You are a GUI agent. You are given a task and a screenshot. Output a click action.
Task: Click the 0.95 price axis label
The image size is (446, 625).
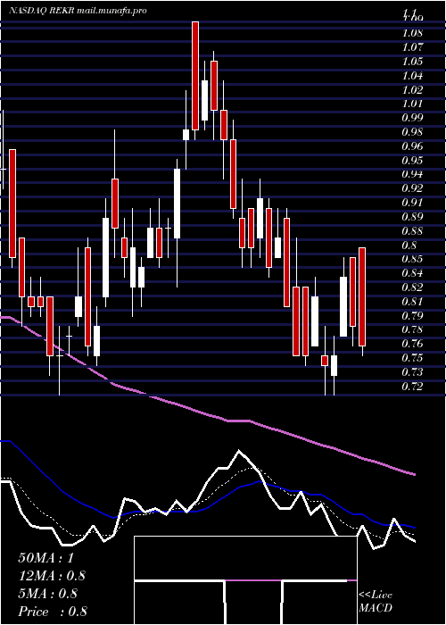click(x=412, y=160)
